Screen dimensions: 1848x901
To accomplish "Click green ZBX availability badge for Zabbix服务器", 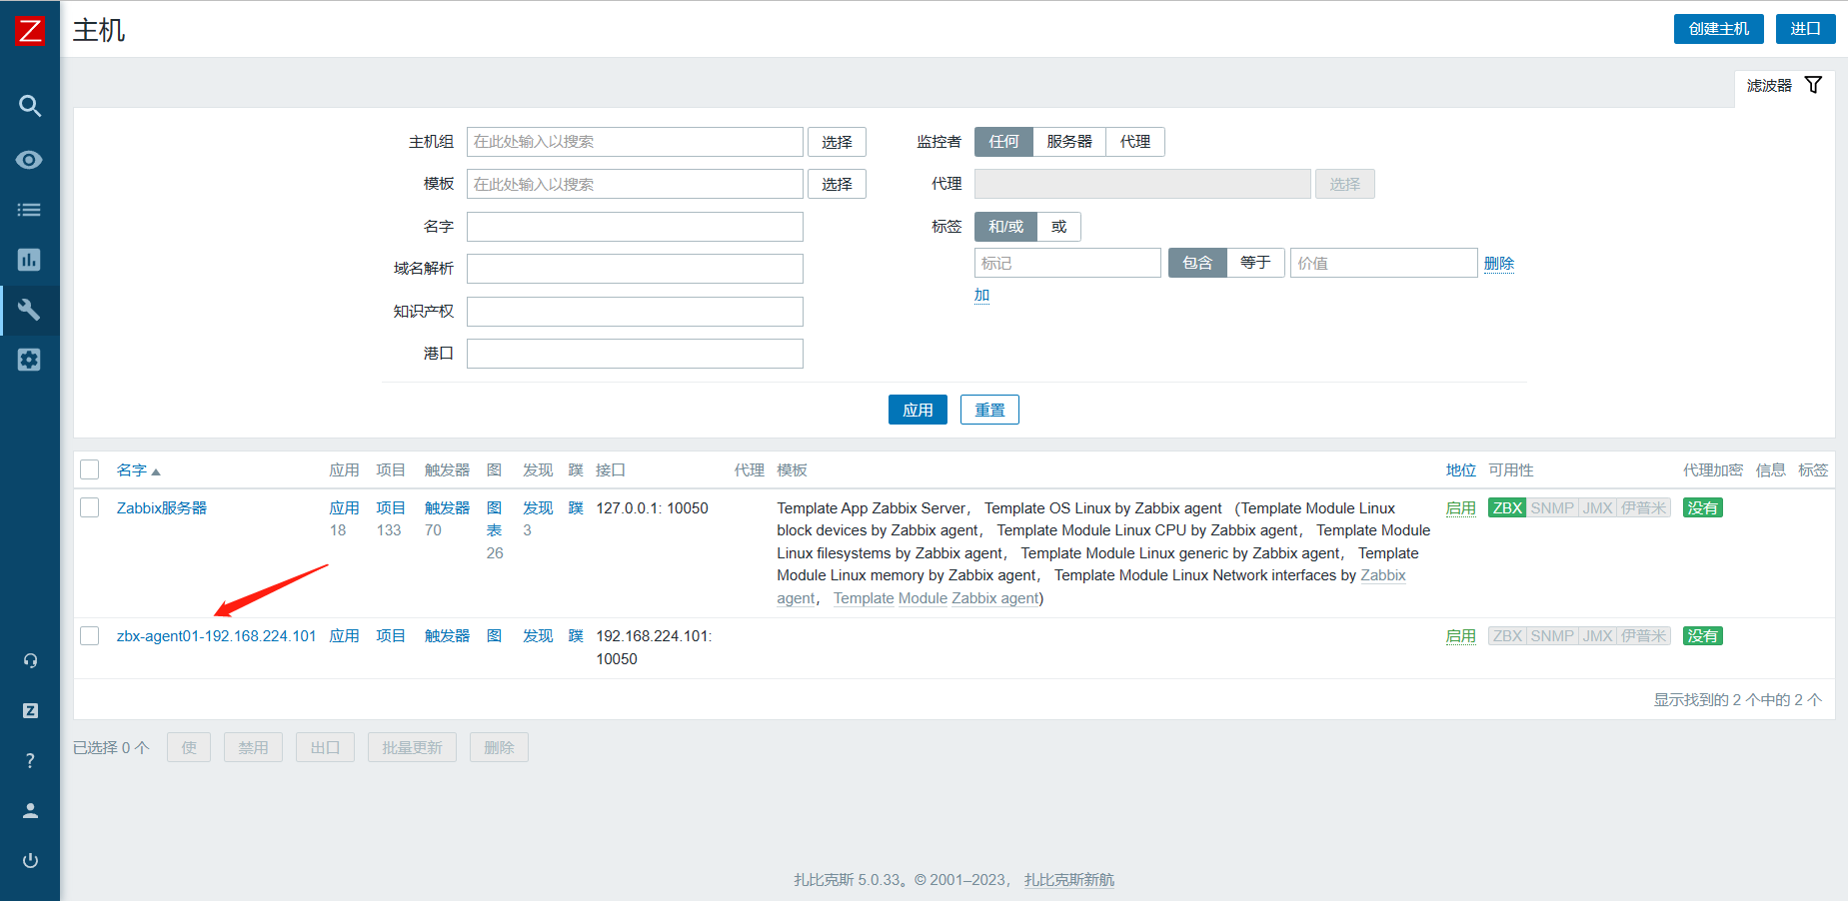I will click(x=1507, y=508).
